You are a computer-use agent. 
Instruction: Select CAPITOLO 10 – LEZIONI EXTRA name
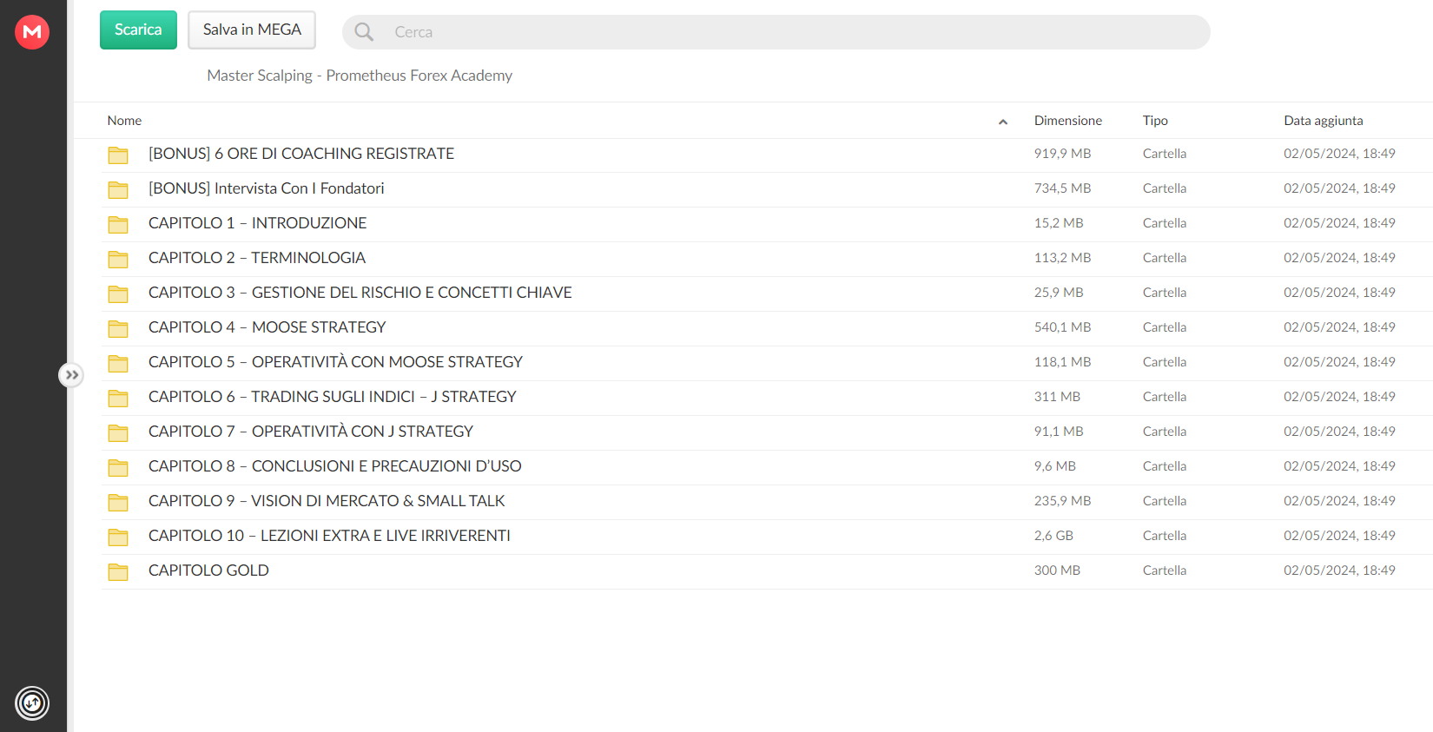329,536
